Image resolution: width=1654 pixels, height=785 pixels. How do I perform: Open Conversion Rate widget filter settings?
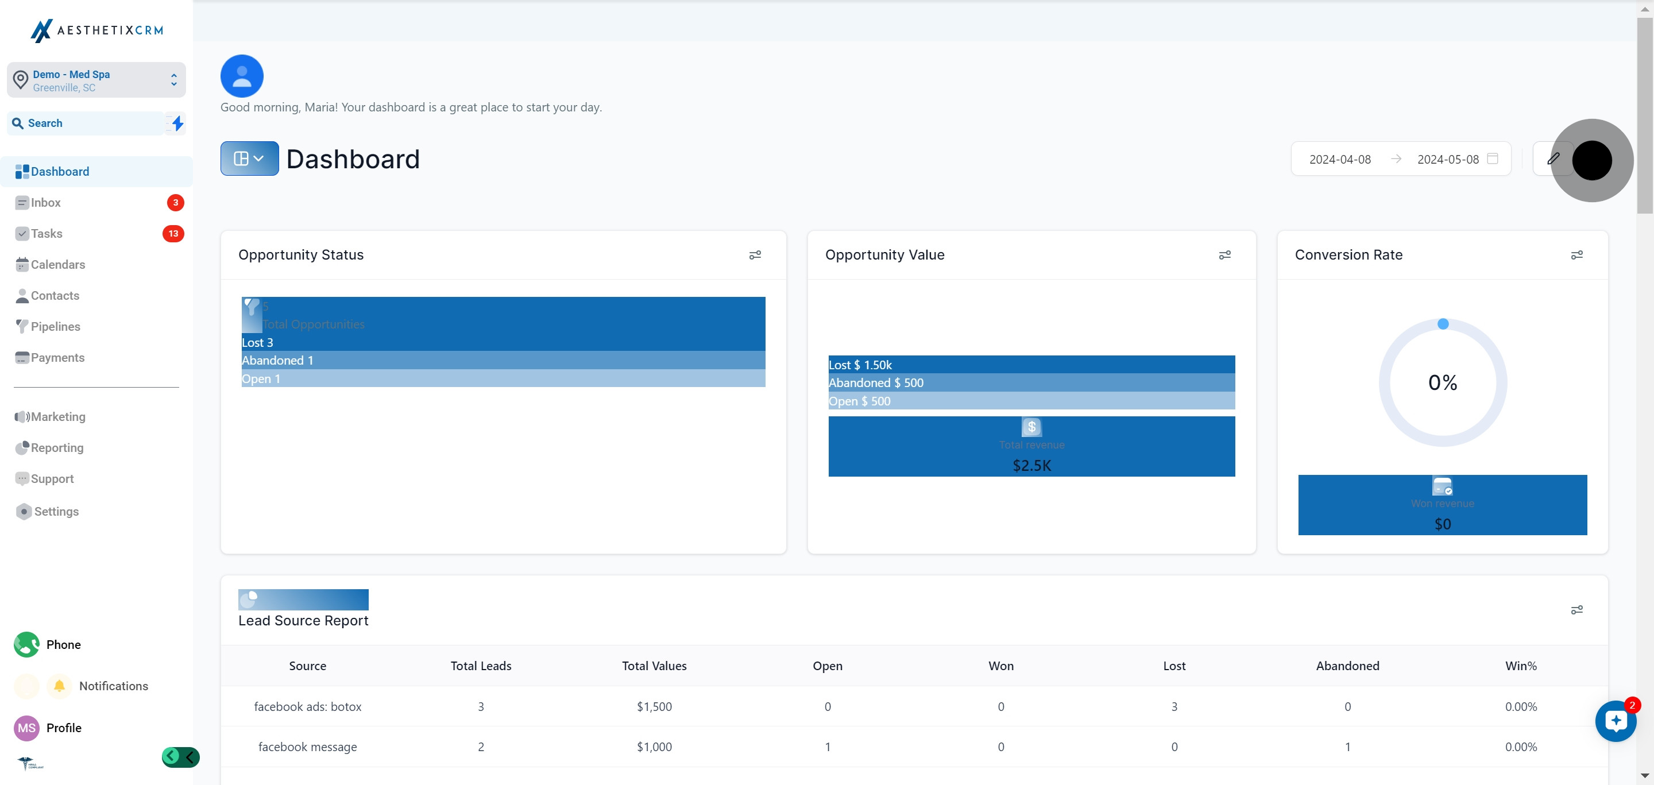1576,255
